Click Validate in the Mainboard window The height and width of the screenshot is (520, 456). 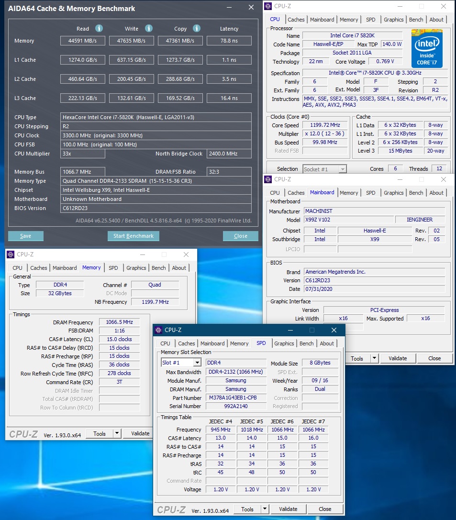398,358
